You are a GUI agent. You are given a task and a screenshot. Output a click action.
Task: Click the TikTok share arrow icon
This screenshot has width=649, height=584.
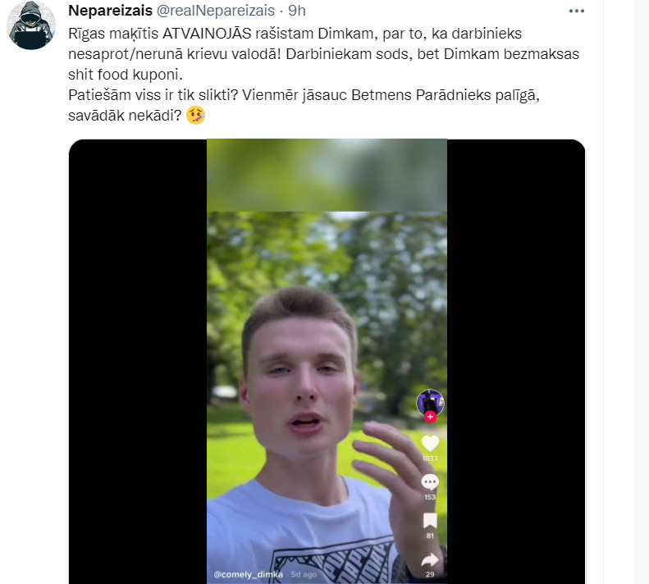coord(430,560)
